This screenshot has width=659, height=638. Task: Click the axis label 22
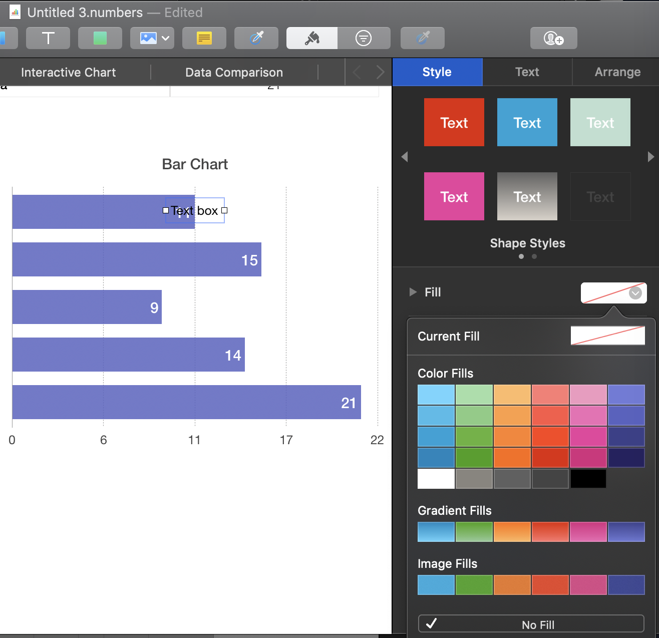pyautogui.click(x=377, y=440)
